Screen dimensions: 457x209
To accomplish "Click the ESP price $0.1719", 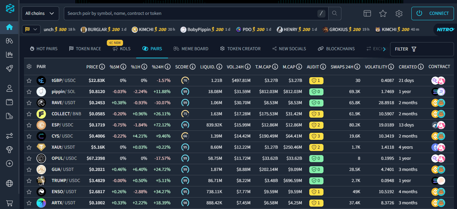I will point(97,125).
